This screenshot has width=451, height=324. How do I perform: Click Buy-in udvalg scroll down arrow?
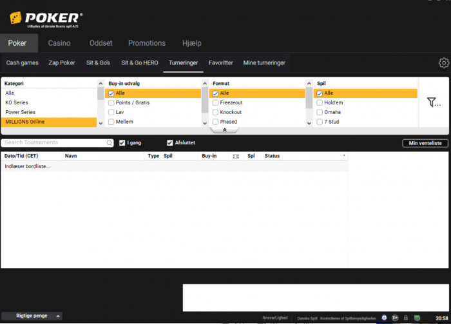point(205,123)
